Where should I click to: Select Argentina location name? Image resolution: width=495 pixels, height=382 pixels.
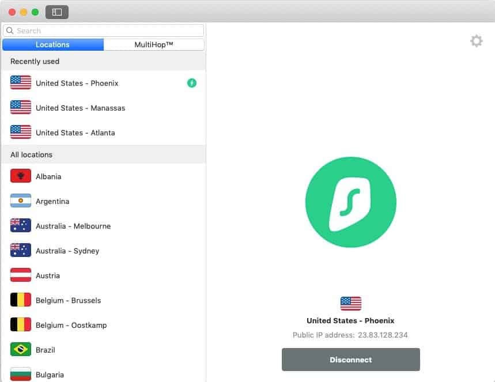(x=52, y=202)
